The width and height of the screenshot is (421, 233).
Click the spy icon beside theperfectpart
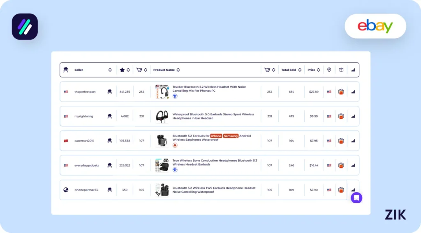click(109, 92)
